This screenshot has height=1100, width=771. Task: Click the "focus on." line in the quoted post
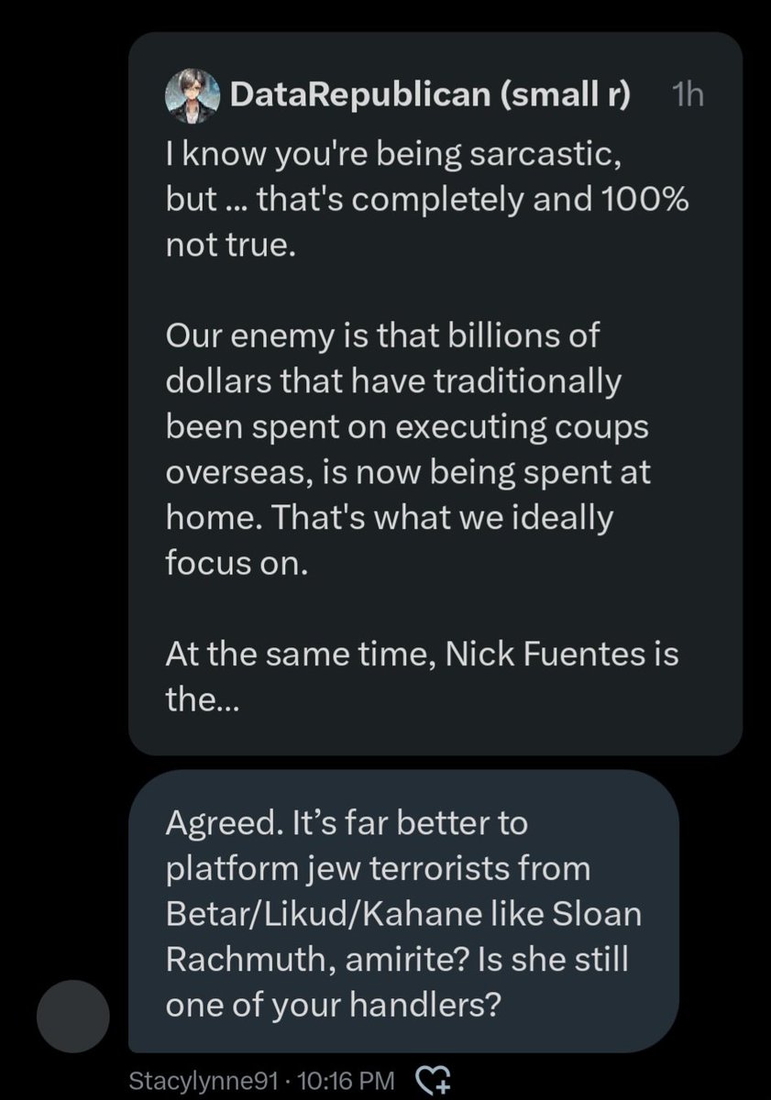(233, 562)
